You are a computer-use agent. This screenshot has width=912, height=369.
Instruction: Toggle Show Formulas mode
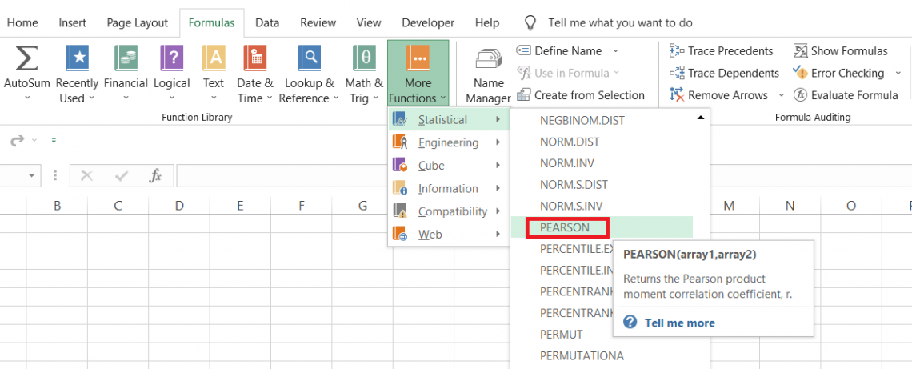point(841,50)
